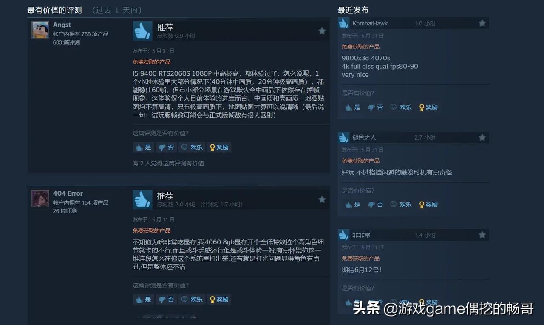Click the star icon on 404 Error's review header
Viewport: 544px width, 325px height.
322,199
